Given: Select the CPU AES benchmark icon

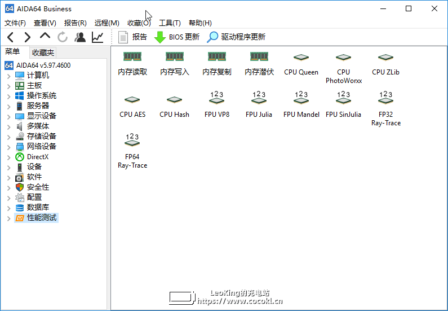Looking at the screenshot, I should click(x=132, y=100).
